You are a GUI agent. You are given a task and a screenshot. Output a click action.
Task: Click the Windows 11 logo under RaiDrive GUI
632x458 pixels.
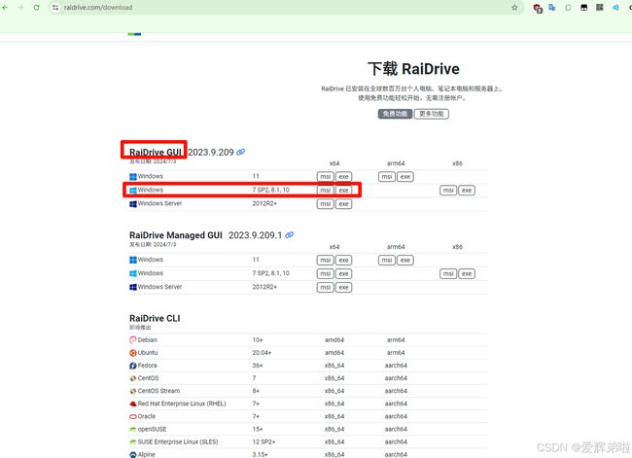coord(133,177)
